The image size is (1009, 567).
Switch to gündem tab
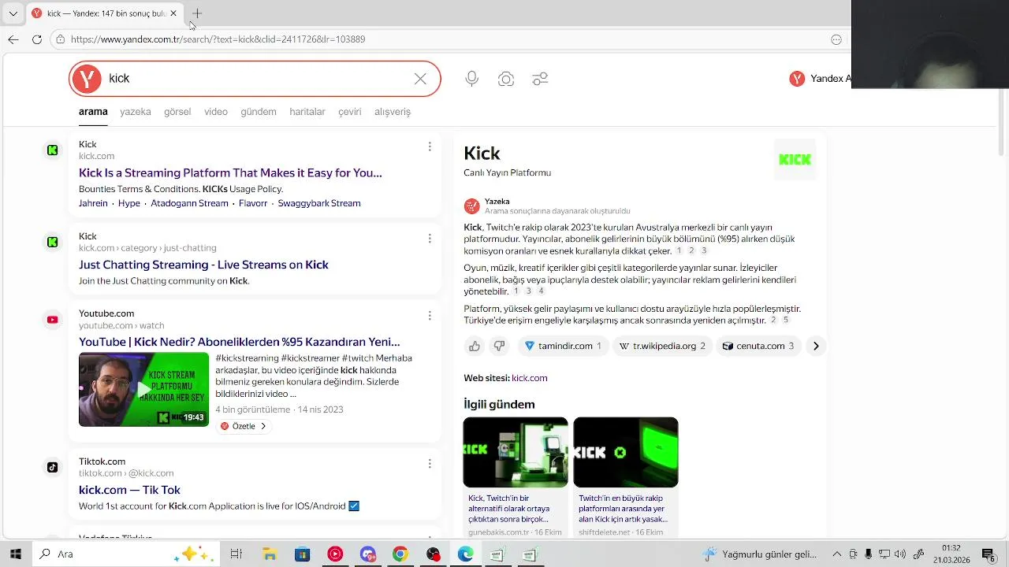pyautogui.click(x=259, y=112)
